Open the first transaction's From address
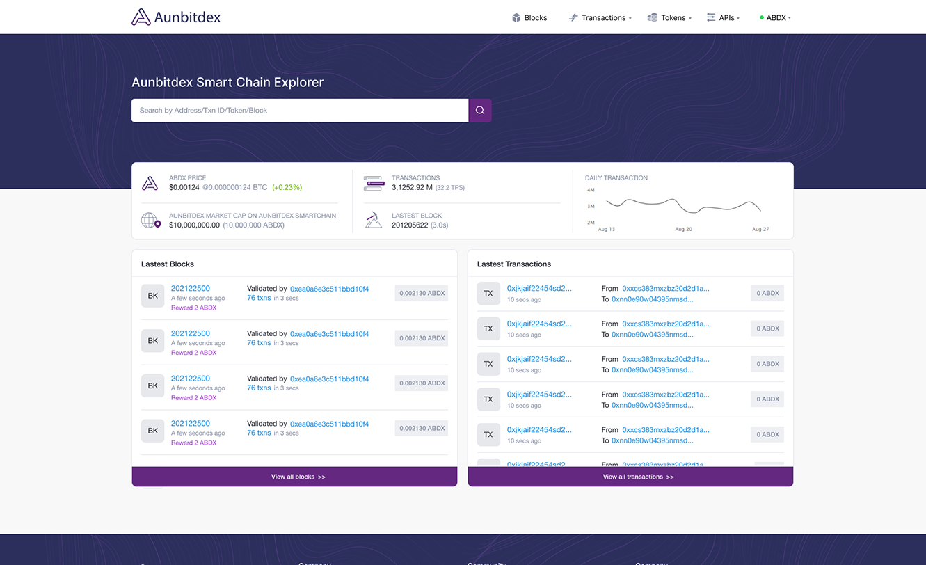The height and width of the screenshot is (565, 926). 665,288
